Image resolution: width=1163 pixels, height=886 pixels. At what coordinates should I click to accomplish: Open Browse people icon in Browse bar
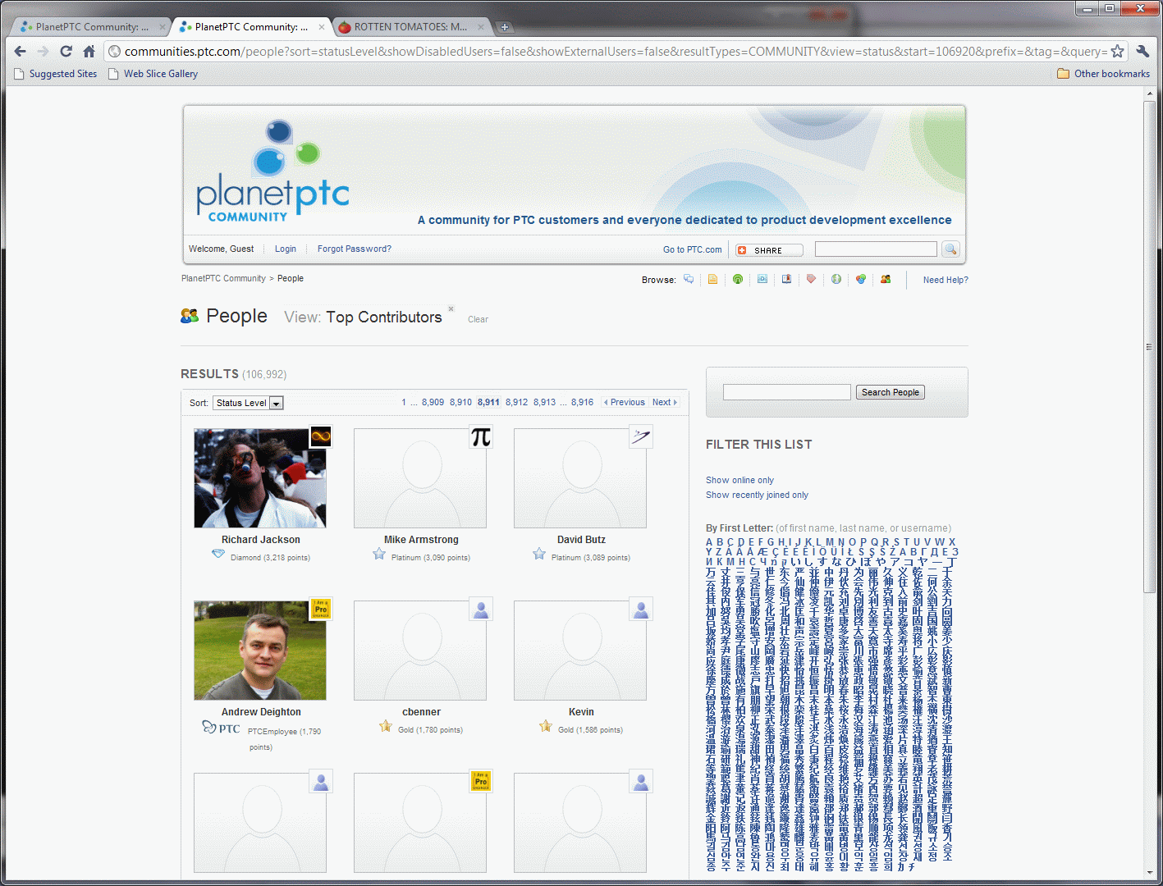[886, 280]
